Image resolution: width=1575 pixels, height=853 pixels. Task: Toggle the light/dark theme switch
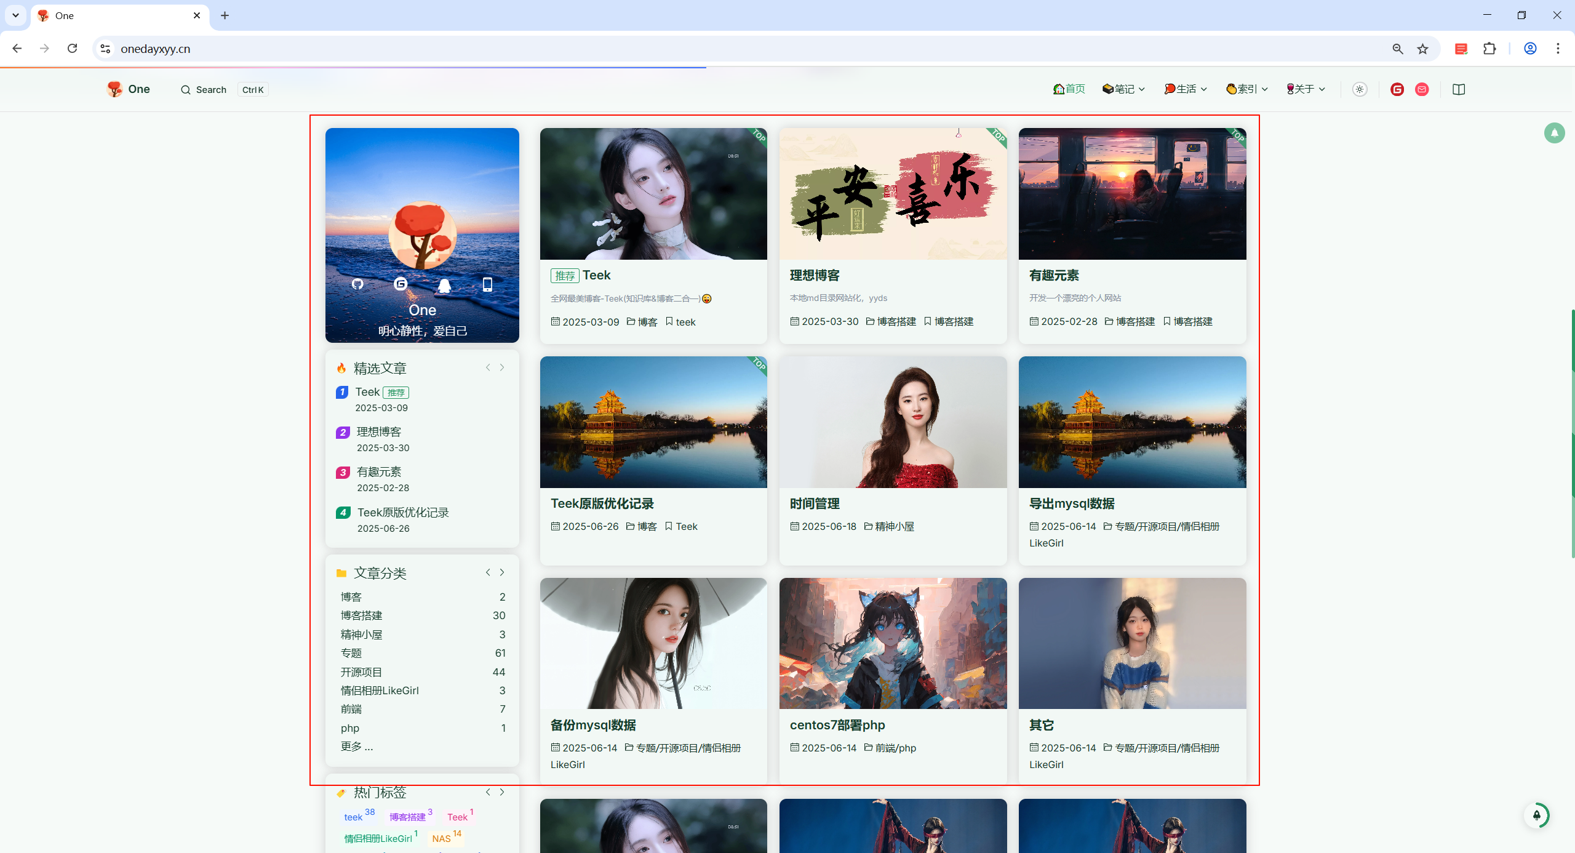click(x=1360, y=89)
